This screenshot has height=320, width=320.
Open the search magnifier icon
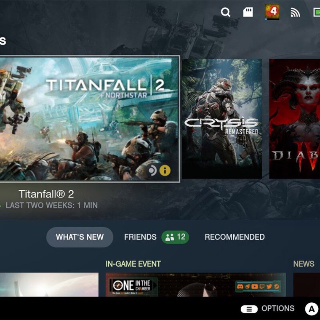[x=226, y=12]
